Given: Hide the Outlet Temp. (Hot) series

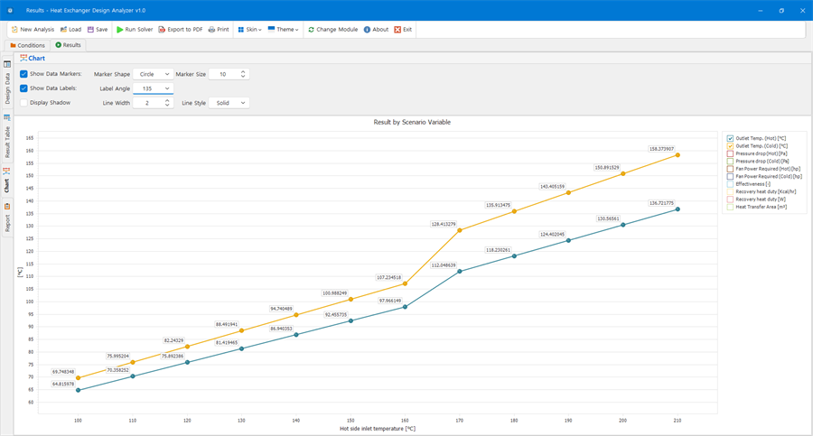Looking at the screenshot, I should (x=730, y=138).
